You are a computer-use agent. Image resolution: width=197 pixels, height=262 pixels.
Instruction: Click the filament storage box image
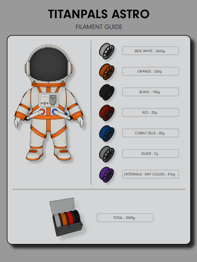(66, 217)
